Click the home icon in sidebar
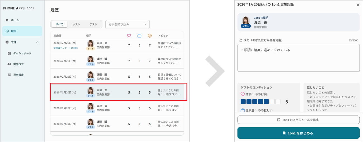This screenshot has width=363, height=142. click(7, 20)
